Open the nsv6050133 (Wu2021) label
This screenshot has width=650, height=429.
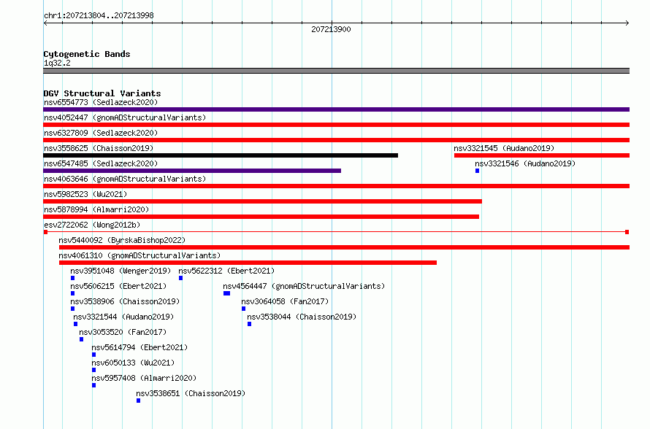point(133,363)
